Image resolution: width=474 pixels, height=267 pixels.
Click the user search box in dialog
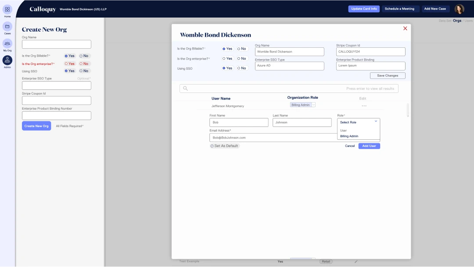pyautogui.click(x=289, y=89)
